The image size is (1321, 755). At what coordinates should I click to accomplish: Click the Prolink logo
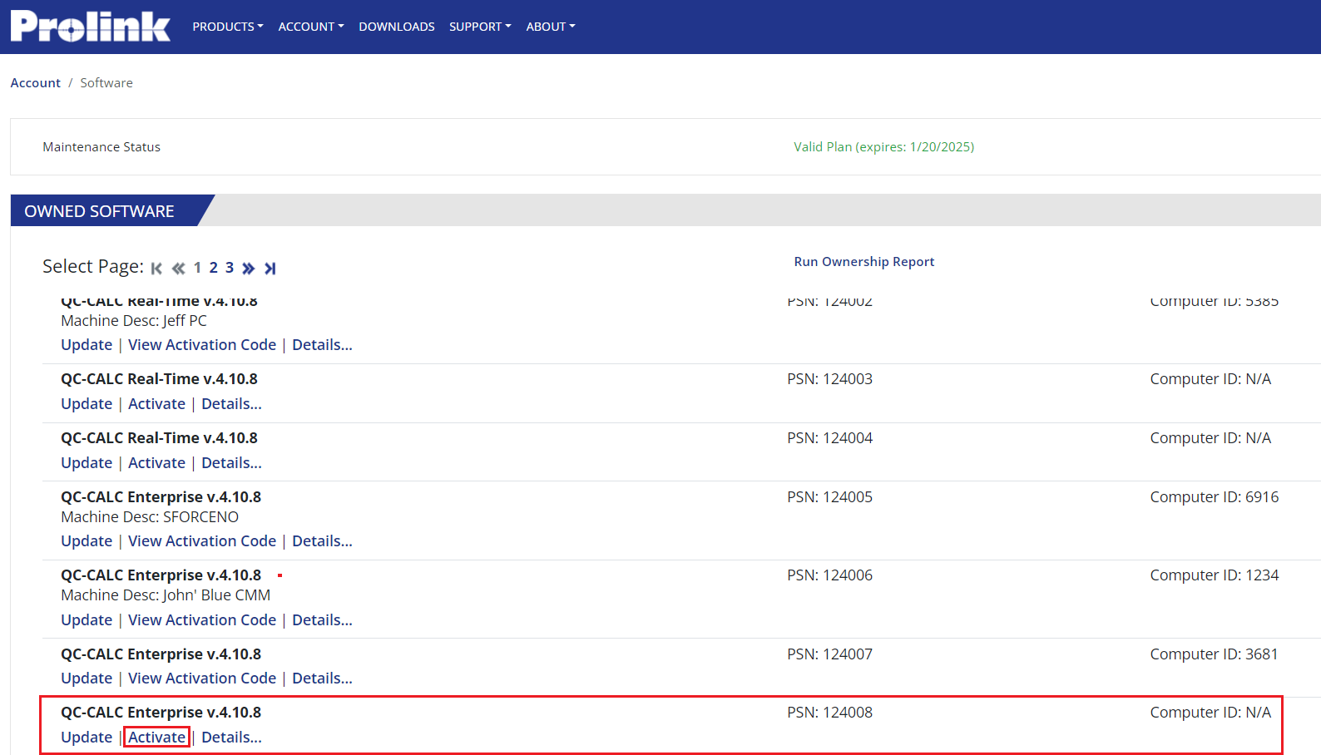click(x=90, y=26)
